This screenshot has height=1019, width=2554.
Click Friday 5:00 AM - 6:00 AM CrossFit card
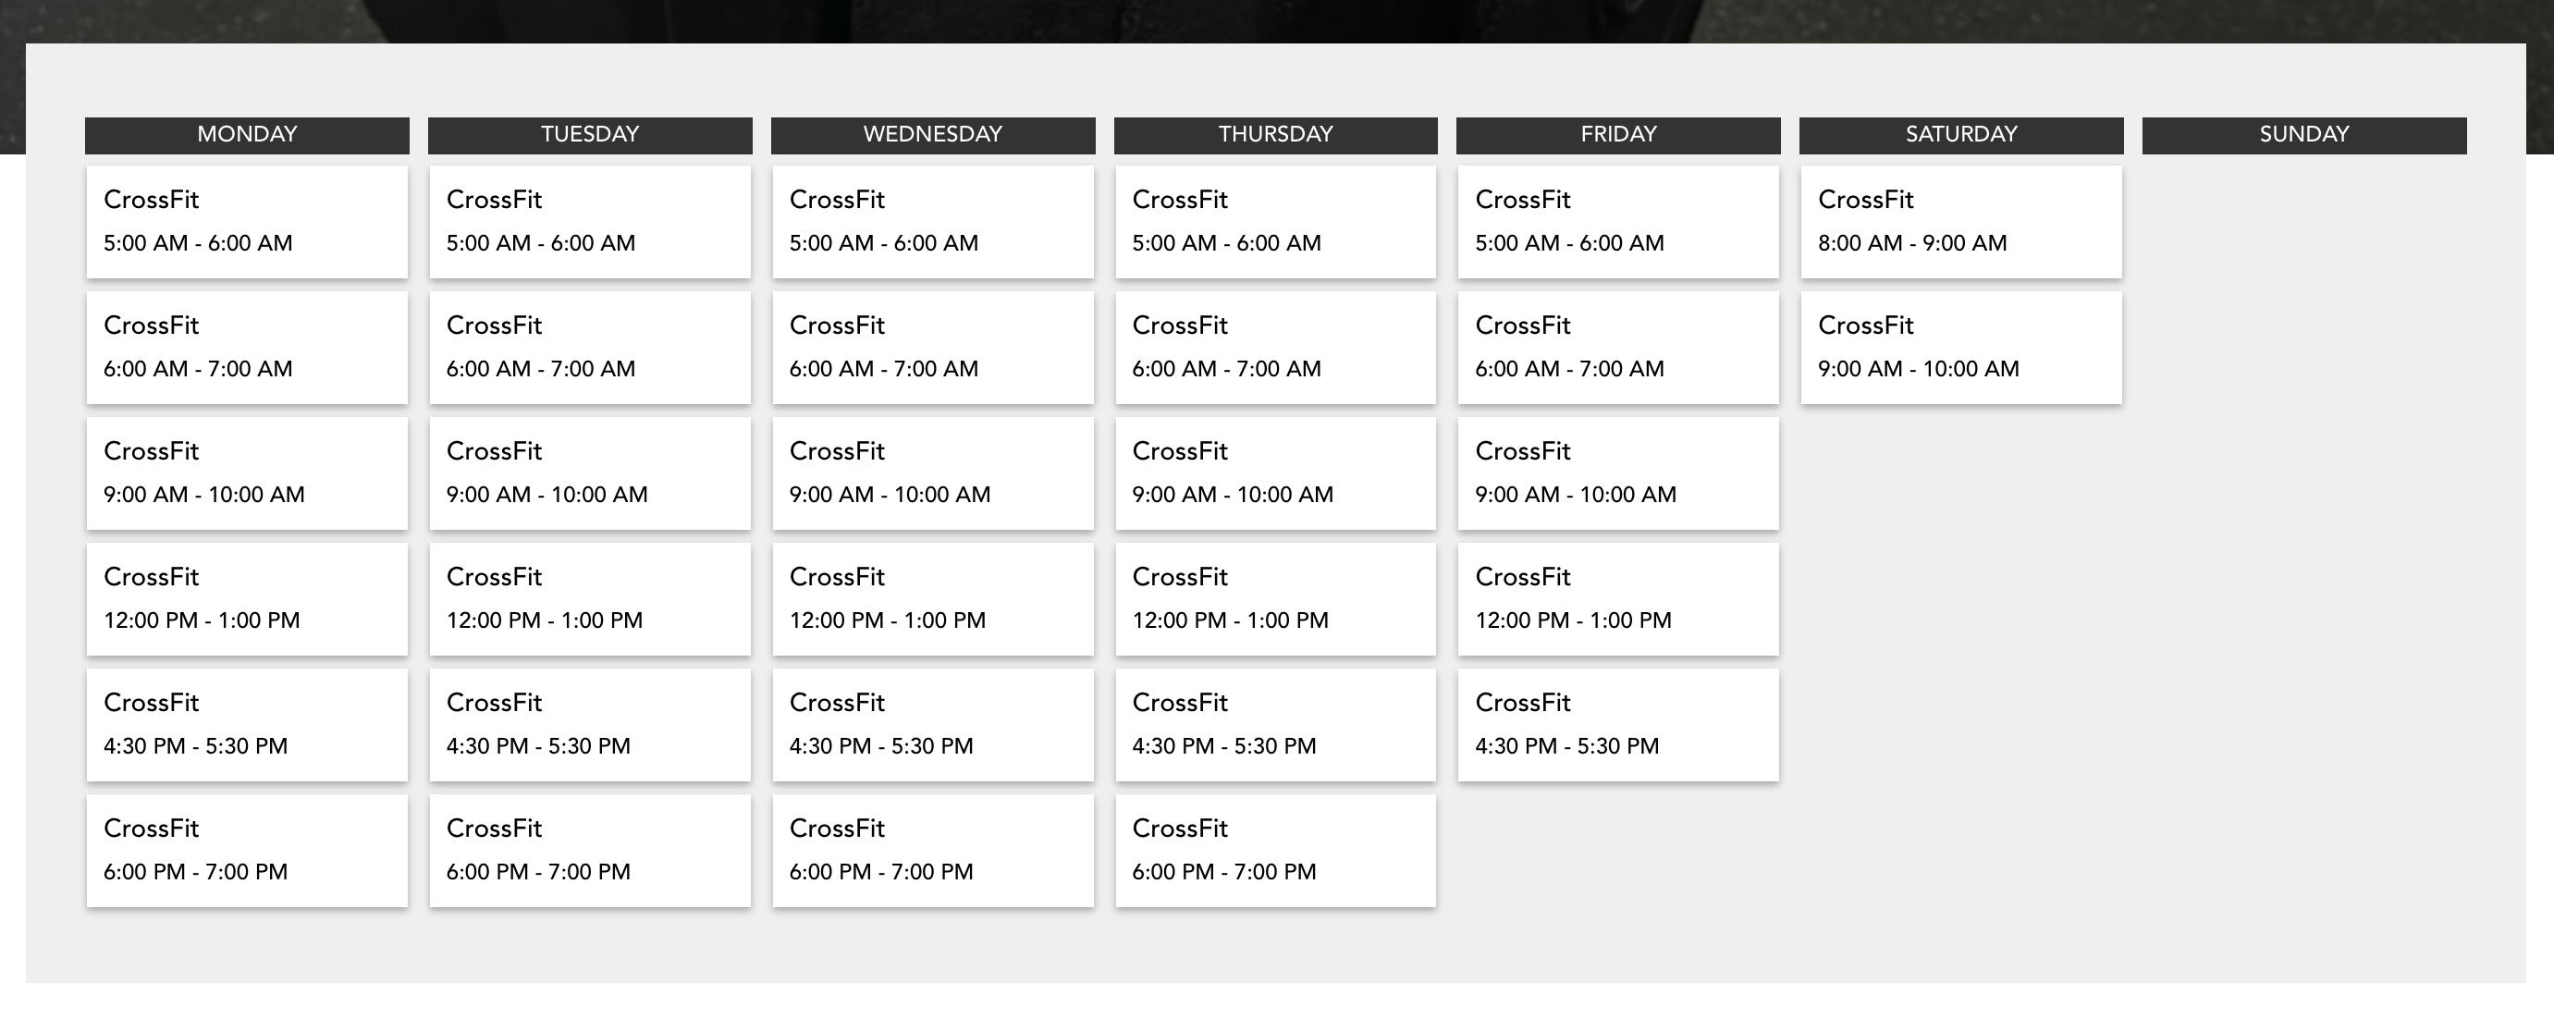1618,222
